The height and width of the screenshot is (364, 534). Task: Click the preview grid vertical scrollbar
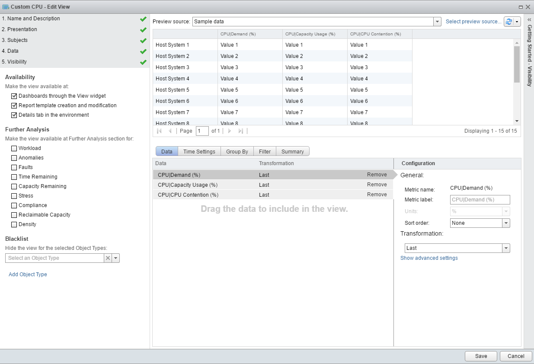[517, 64]
